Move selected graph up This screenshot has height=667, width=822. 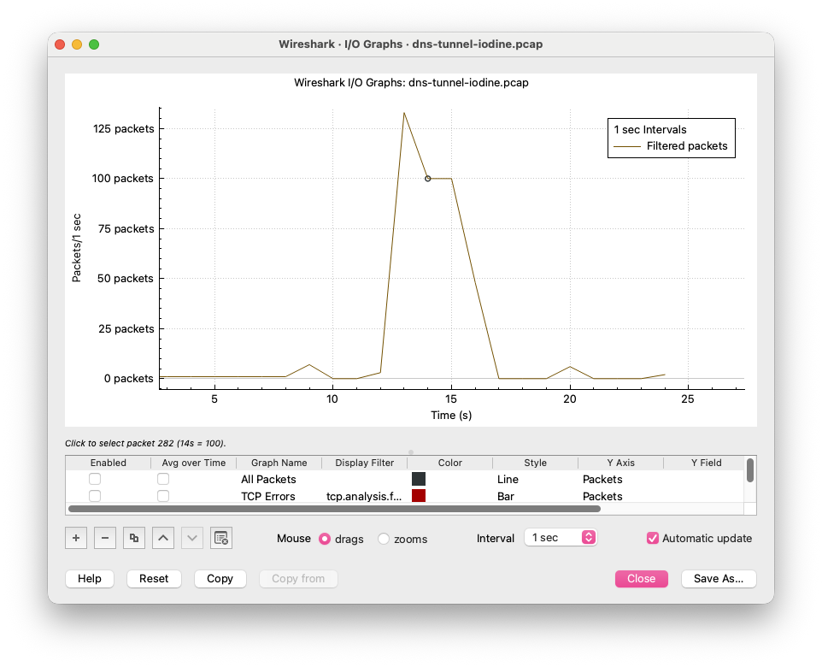coord(163,538)
